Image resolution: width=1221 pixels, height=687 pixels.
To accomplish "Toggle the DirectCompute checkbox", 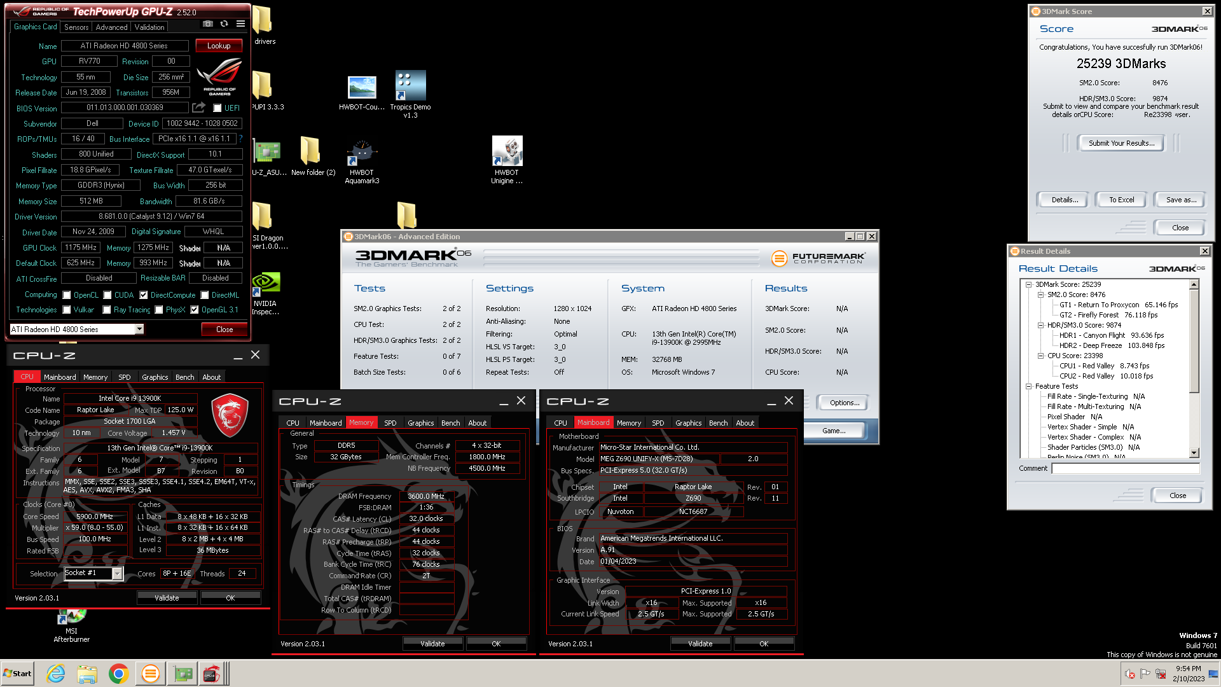I will click(144, 295).
